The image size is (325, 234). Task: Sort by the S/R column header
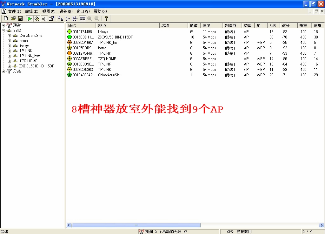[x=274, y=25]
